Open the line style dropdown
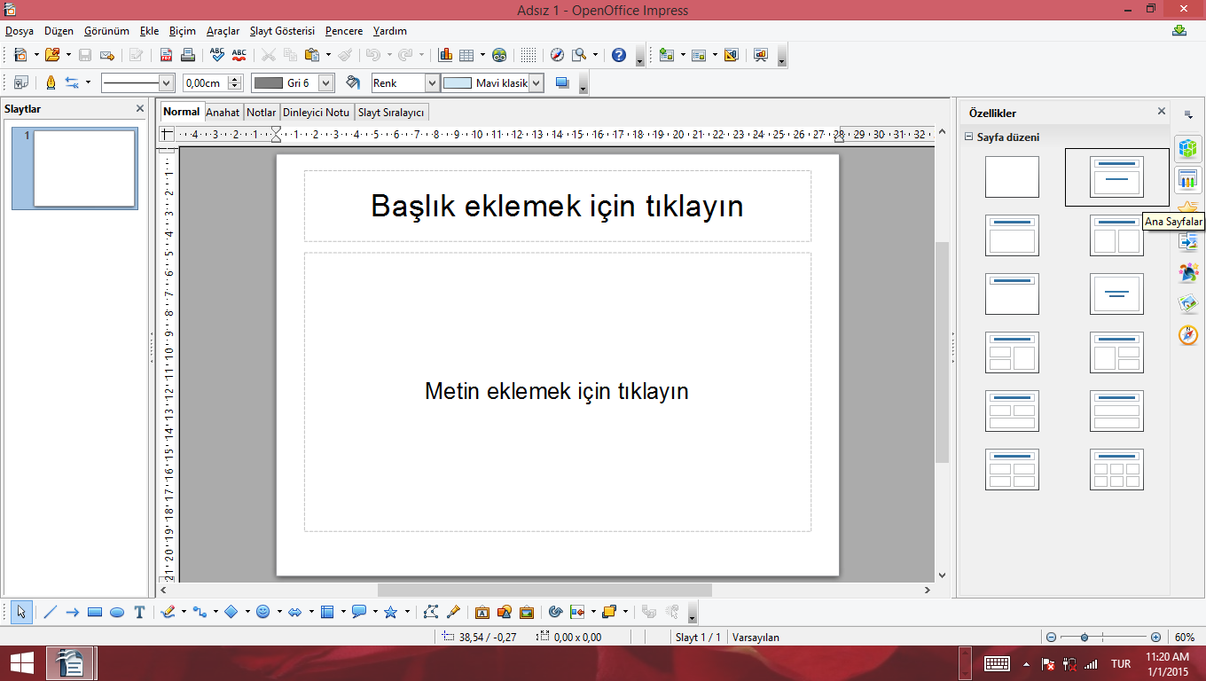Screen dimensions: 1206x681 166,82
